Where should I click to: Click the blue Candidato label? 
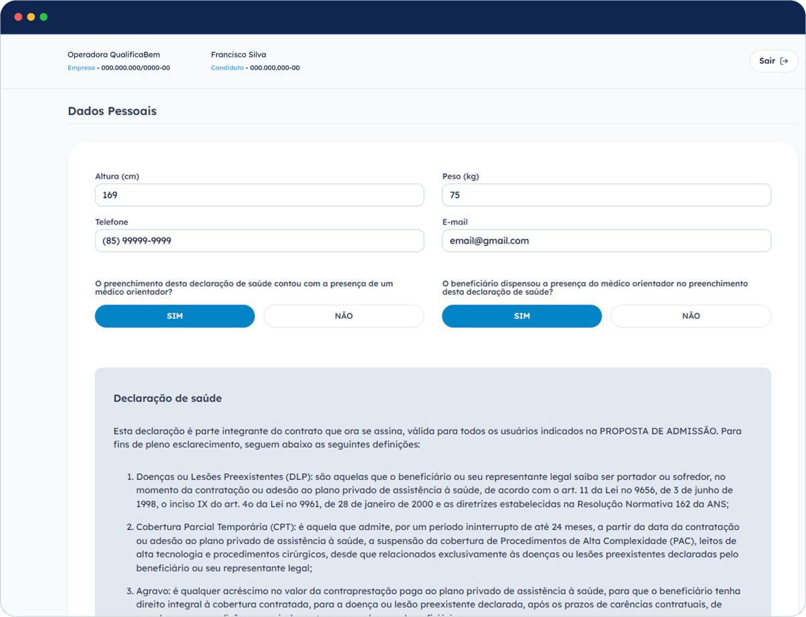[x=227, y=68]
